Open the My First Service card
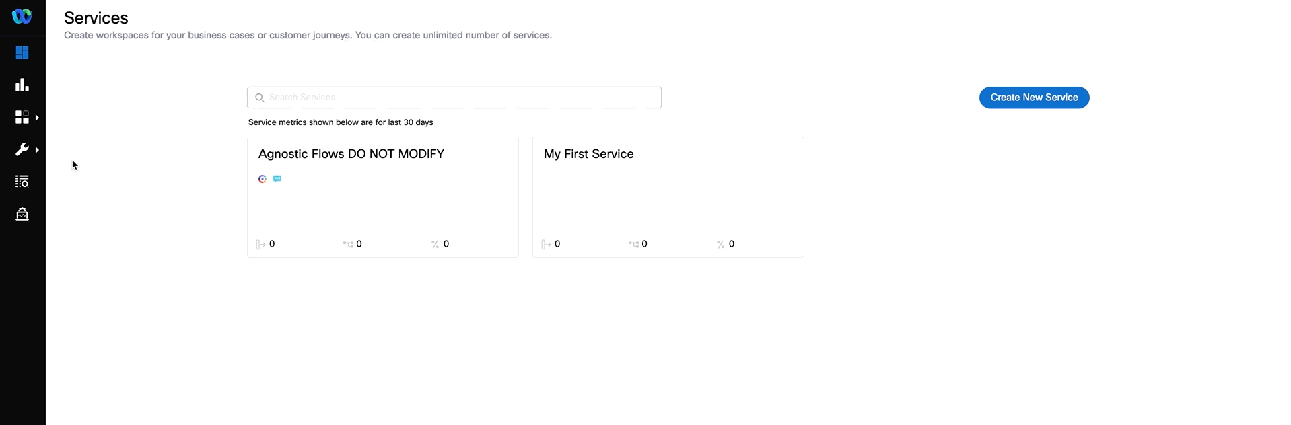1291x425 pixels. click(668, 197)
